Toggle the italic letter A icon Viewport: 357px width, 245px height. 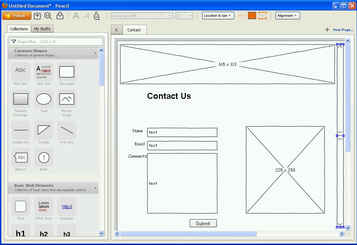tap(86, 16)
